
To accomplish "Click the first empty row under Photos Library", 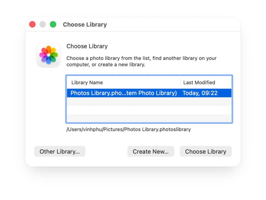I will [x=149, y=101].
